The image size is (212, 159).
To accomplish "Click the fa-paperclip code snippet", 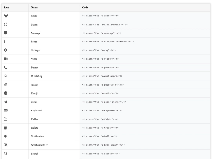I will 103,85.
